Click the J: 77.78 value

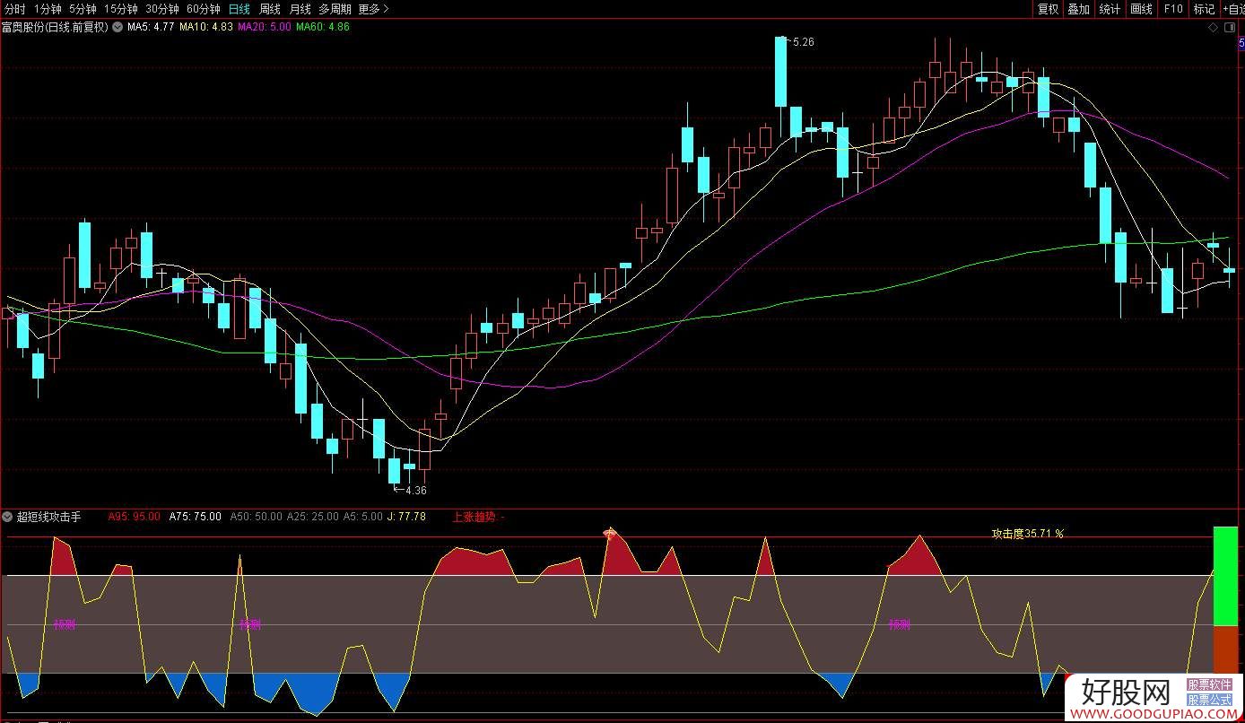(x=406, y=517)
